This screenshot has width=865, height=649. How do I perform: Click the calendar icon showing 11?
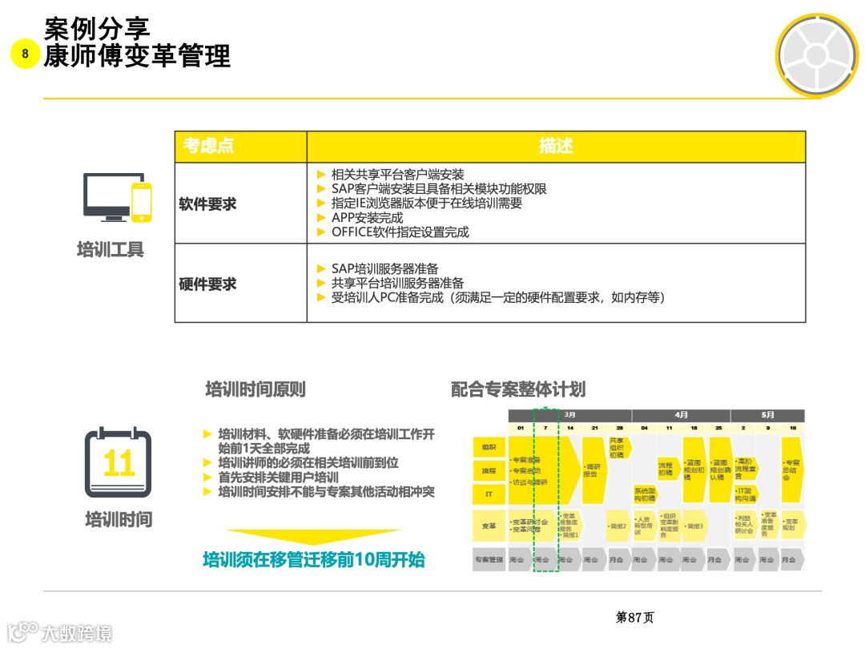(118, 462)
